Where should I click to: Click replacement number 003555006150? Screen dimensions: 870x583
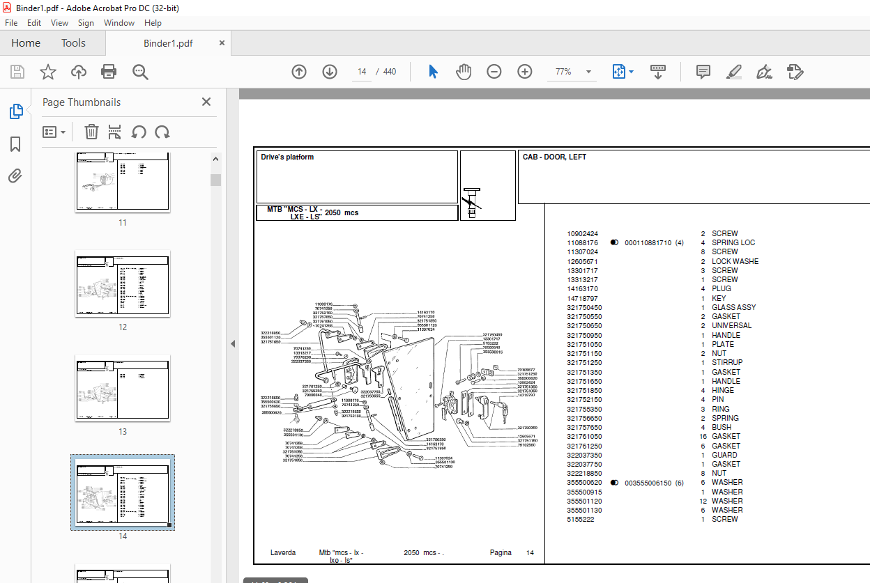(x=648, y=483)
